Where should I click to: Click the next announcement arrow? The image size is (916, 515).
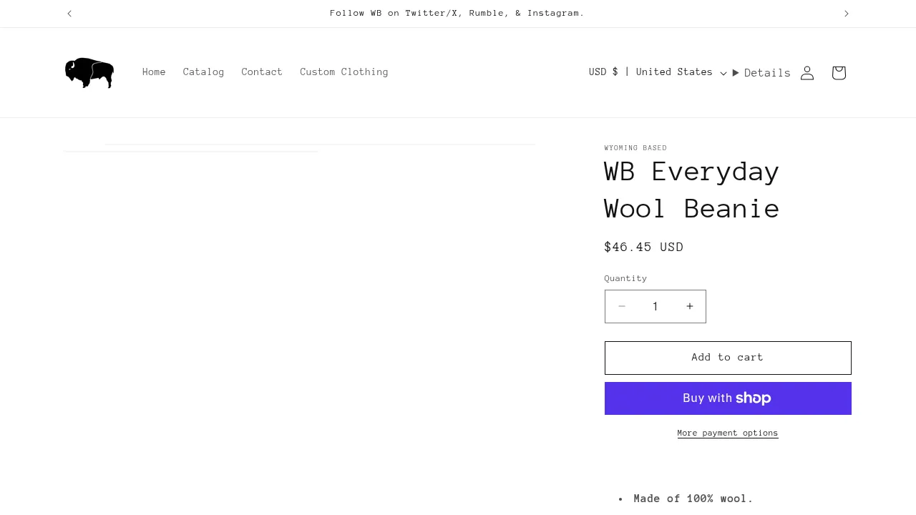pos(847,13)
